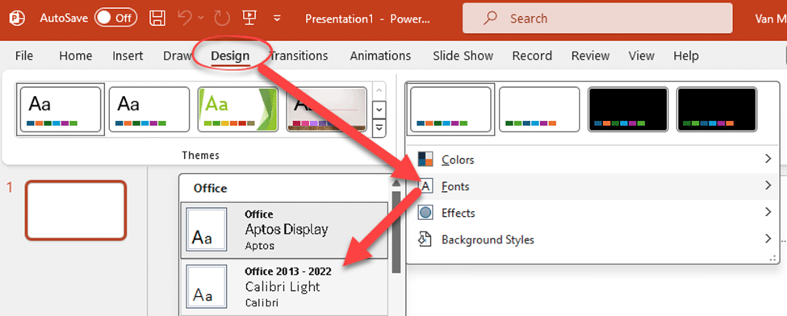787x316 pixels.
Task: Expand the Effects chevron arrow
Action: 768,212
